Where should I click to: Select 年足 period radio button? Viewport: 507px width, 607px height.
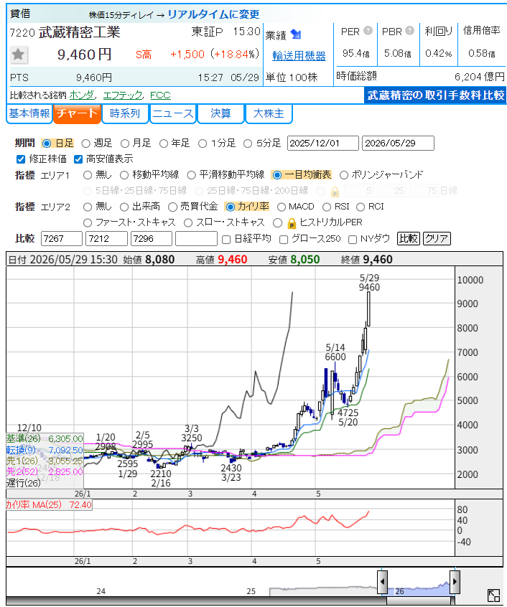coord(164,143)
